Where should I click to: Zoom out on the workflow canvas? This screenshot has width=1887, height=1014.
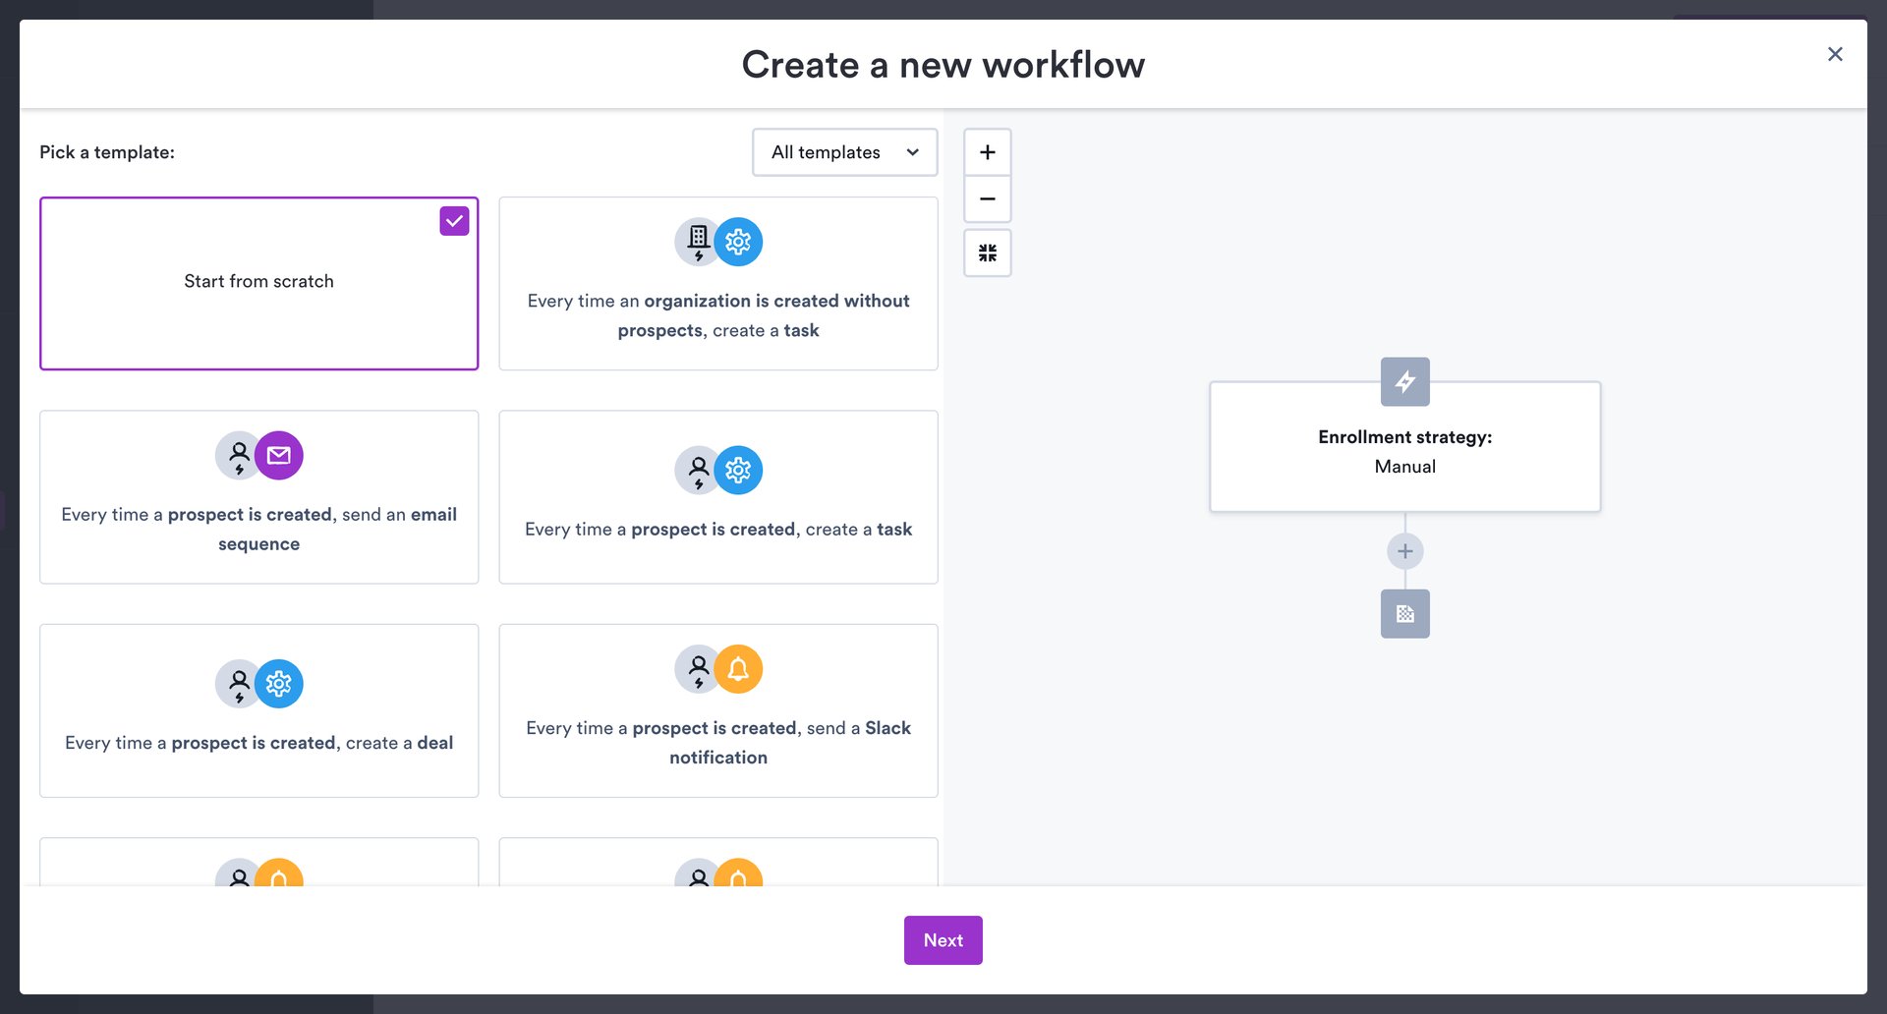pos(987,198)
